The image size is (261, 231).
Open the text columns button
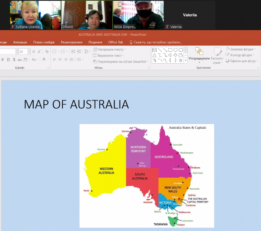[80, 59]
